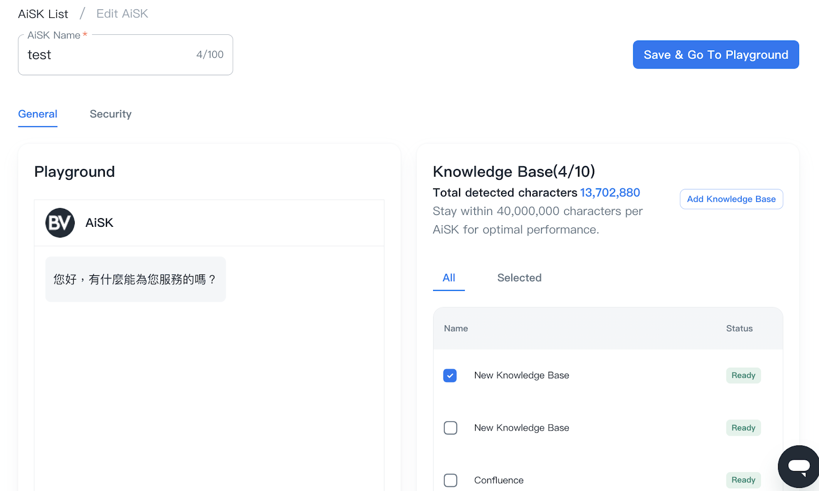
Task: Uncheck the checked New Knowledge Base checkbox
Action: coord(450,375)
